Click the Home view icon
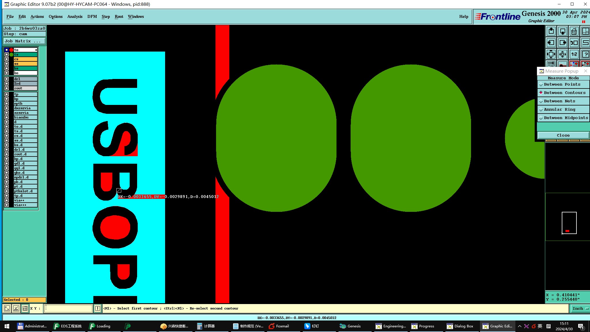 click(x=574, y=31)
